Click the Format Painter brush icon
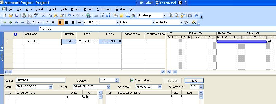Screen dimensions: 276x104 pyautogui.click(x=62, y=16)
